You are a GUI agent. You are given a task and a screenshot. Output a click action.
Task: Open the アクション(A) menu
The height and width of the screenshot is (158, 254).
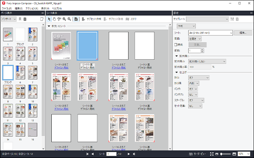pyautogui.click(x=32, y=8)
